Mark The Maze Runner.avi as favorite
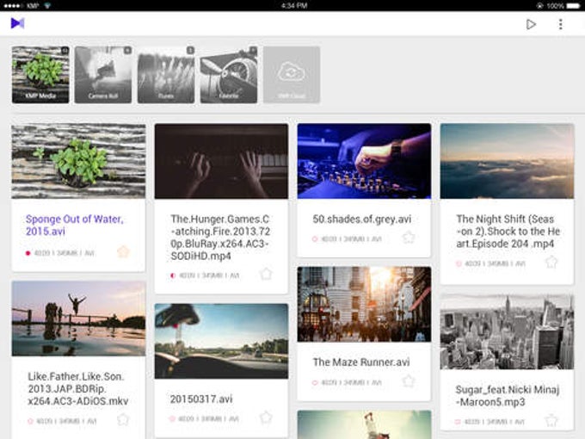The image size is (585, 439). click(x=409, y=381)
